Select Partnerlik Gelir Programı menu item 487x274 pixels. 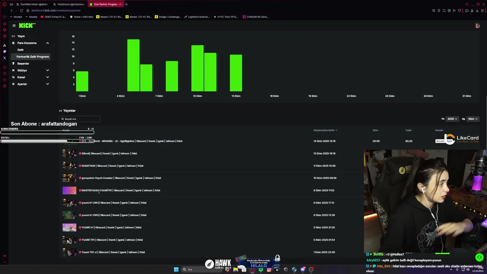[30, 57]
